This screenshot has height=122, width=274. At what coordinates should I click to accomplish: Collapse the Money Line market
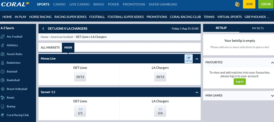tap(197, 59)
